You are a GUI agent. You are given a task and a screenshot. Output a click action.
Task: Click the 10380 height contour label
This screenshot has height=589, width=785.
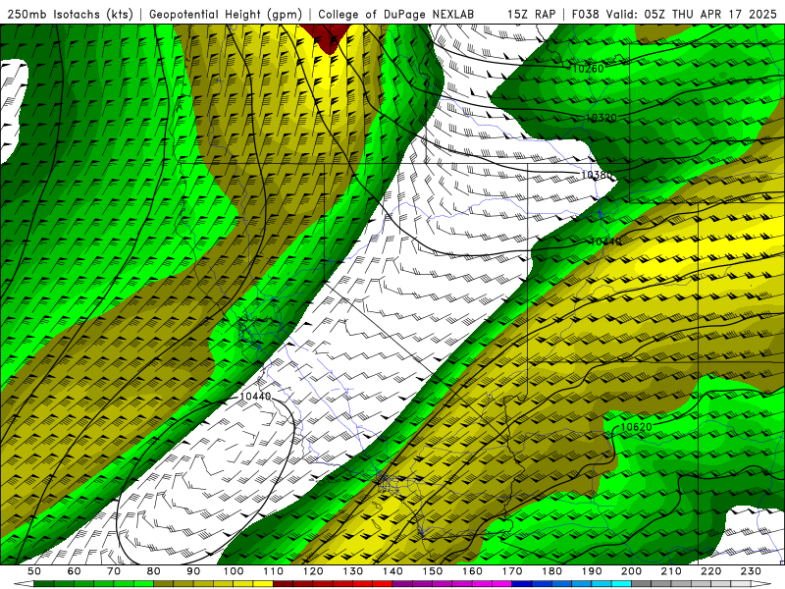pos(597,175)
